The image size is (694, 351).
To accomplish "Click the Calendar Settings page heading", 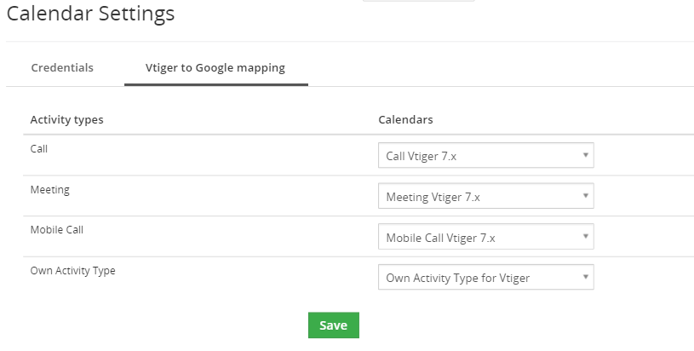I will click(91, 14).
